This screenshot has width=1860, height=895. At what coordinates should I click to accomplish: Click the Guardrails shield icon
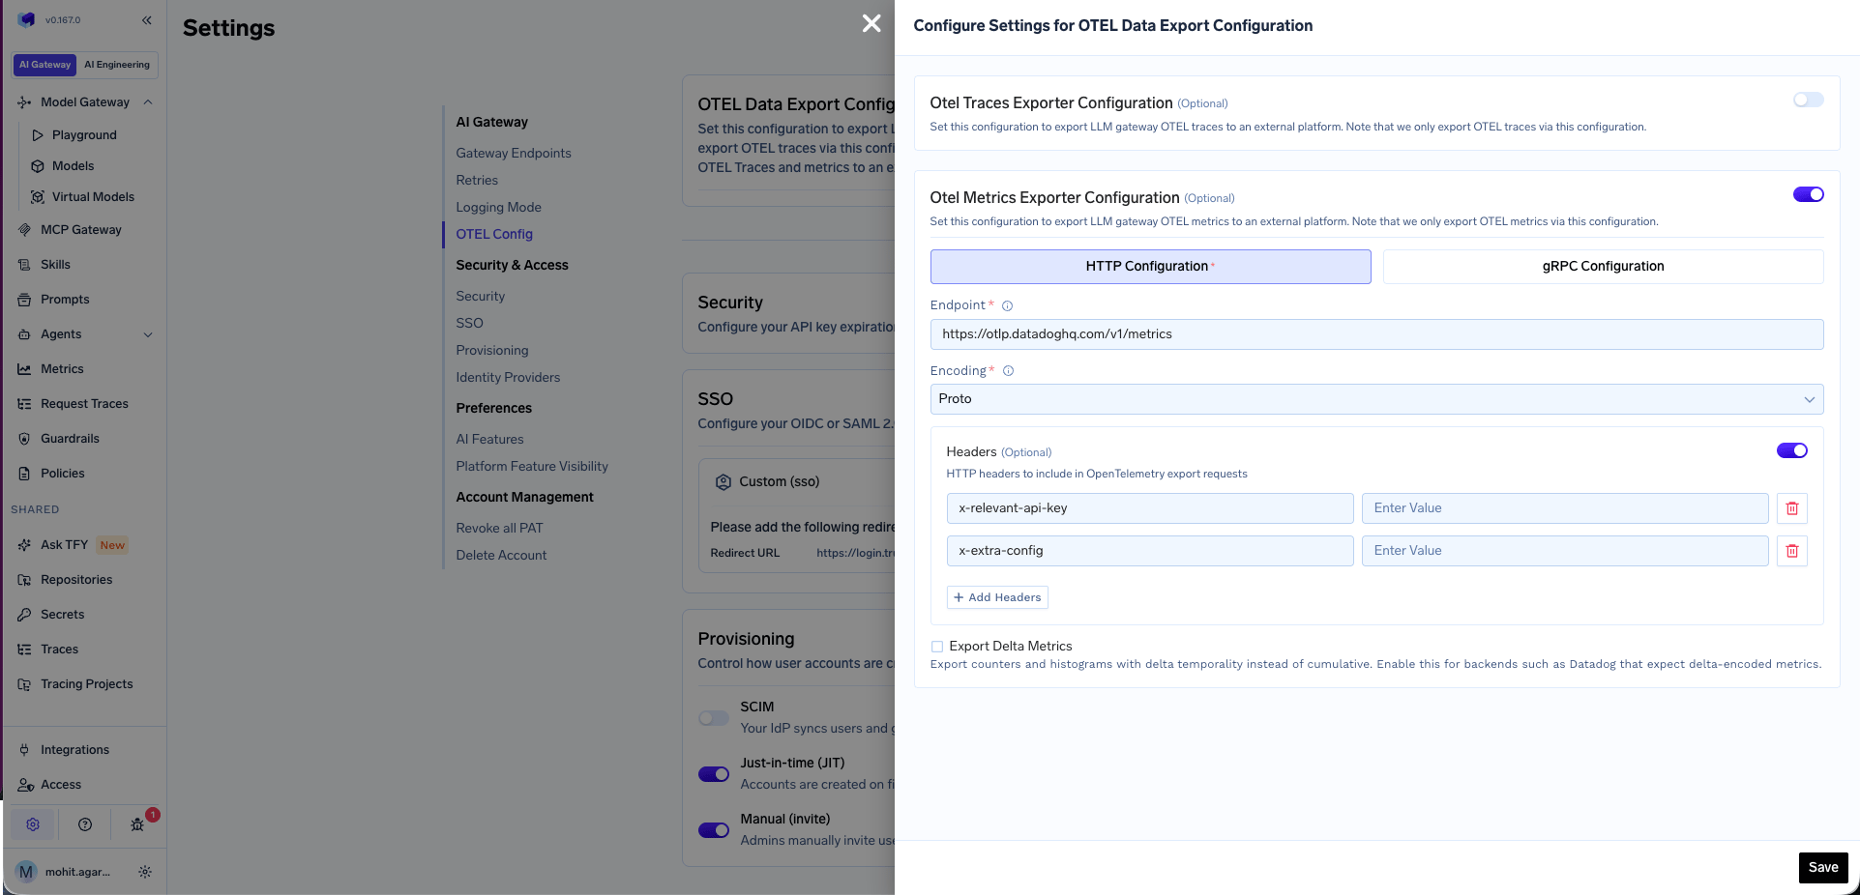coord(24,439)
